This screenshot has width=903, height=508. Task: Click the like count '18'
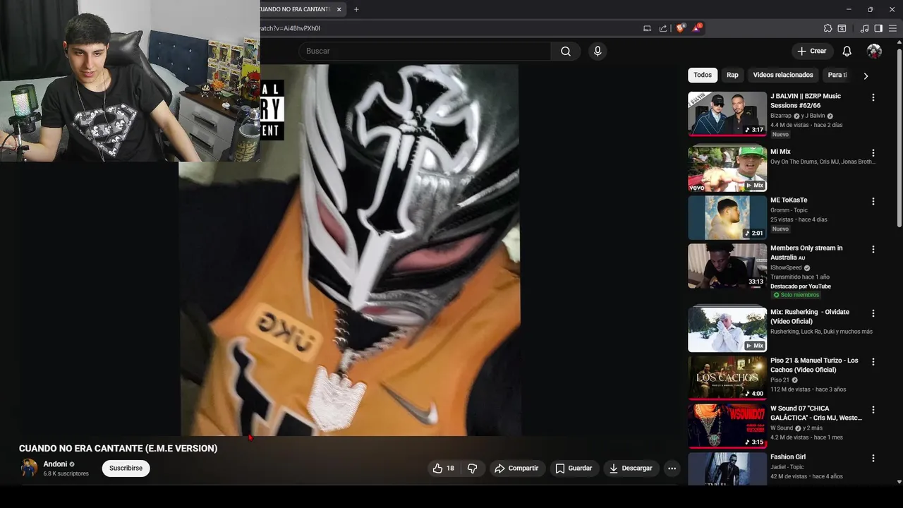450,468
